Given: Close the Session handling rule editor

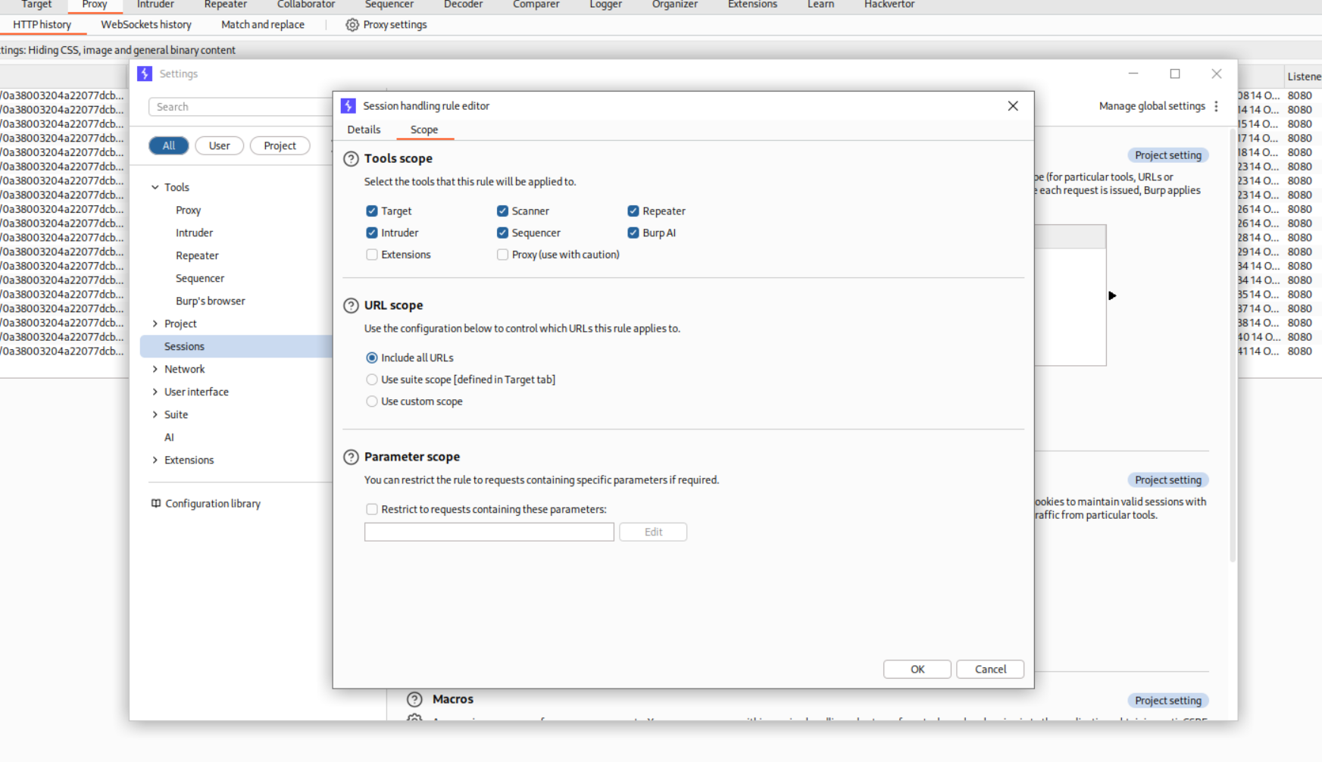Looking at the screenshot, I should pyautogui.click(x=1013, y=106).
